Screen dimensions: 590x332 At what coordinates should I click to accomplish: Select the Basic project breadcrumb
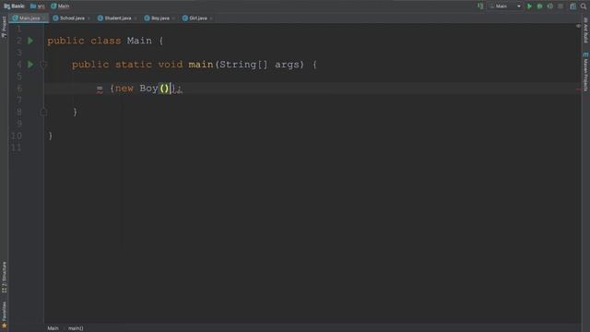coord(15,6)
